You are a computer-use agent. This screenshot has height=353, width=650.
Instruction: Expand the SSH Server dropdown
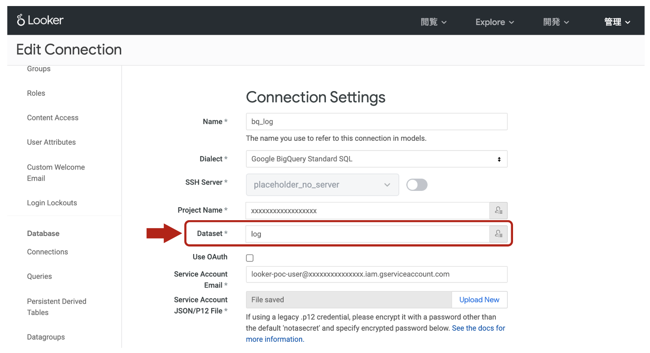click(x=322, y=185)
